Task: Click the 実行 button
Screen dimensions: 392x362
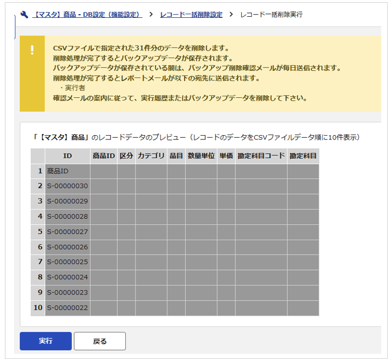Action: click(46, 341)
